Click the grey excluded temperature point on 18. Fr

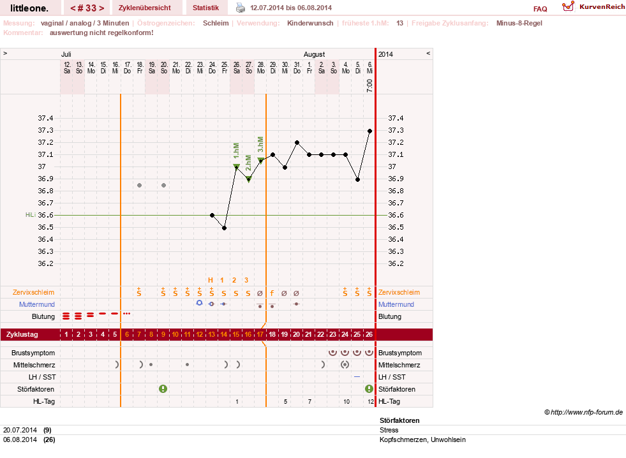click(x=139, y=186)
